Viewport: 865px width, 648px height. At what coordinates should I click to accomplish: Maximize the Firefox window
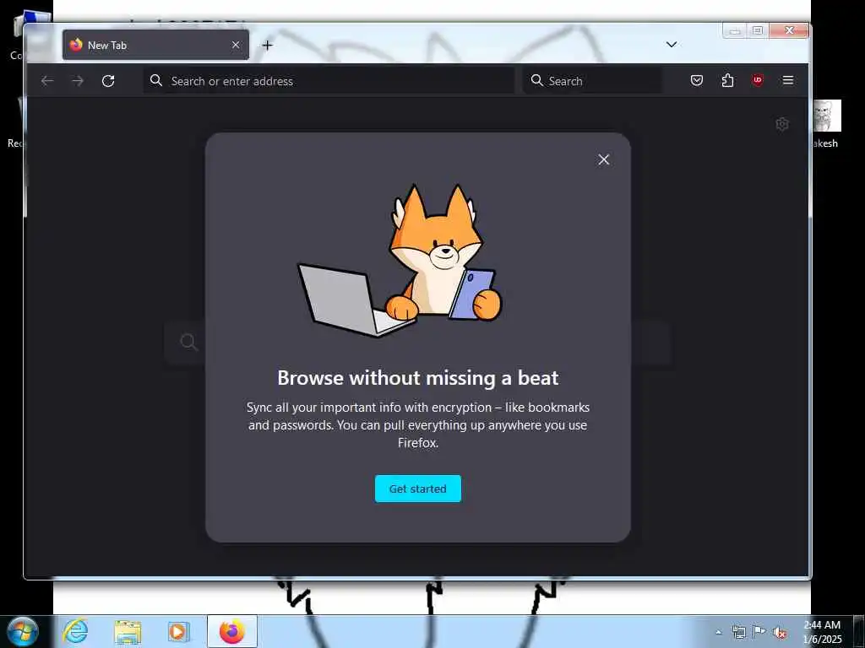point(758,31)
